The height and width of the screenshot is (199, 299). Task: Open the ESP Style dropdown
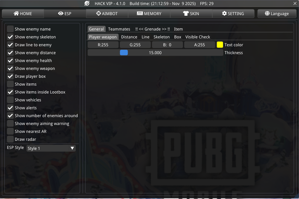[51, 148]
